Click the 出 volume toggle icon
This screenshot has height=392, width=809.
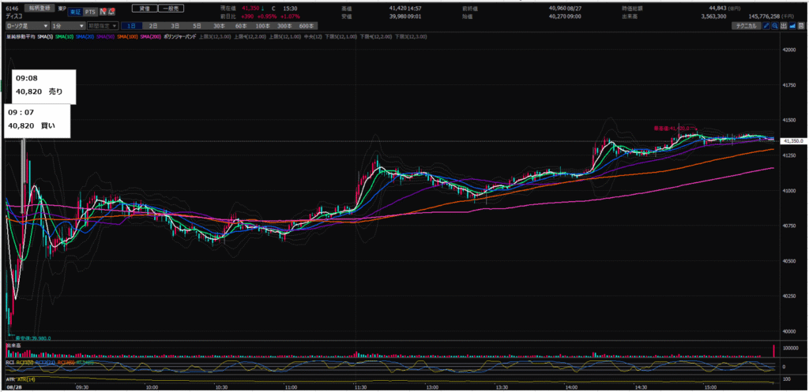(x=783, y=25)
